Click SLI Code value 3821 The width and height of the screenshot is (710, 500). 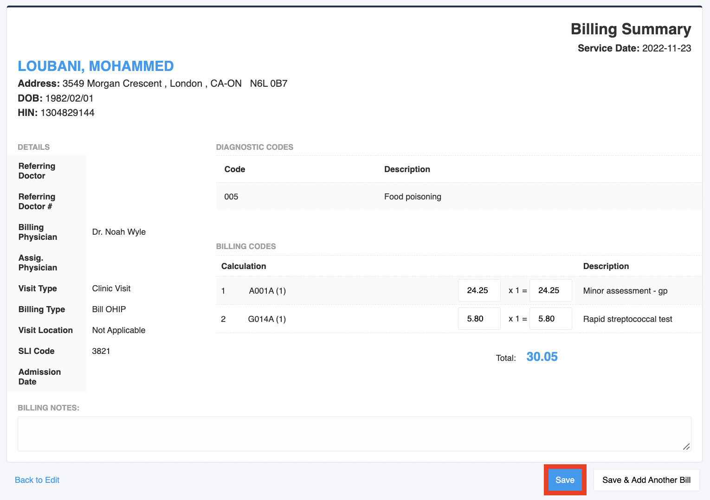pos(101,351)
